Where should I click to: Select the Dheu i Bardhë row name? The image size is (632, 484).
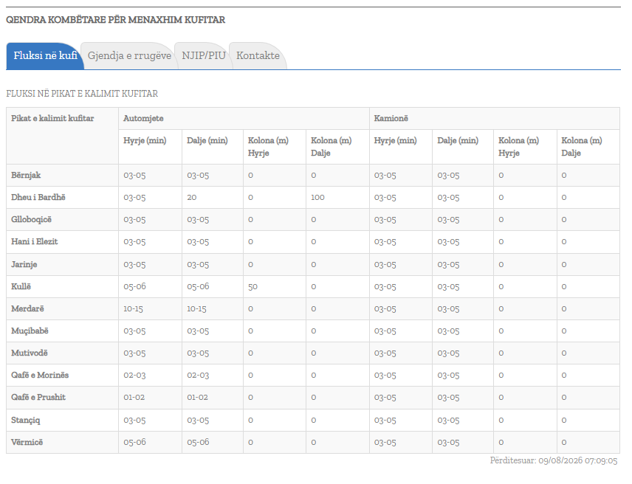[x=38, y=197]
